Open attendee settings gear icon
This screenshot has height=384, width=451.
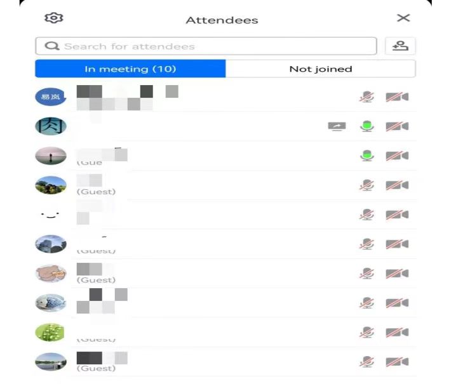53,18
